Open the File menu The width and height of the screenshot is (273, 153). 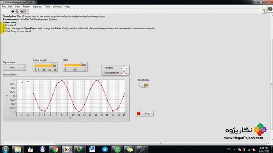pos(4,7)
